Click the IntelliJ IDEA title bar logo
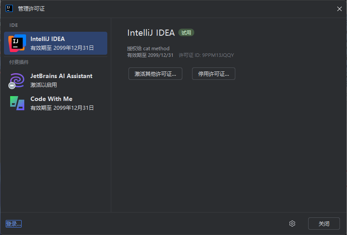Screen dimensions: 347x235 click(x=9, y=9)
